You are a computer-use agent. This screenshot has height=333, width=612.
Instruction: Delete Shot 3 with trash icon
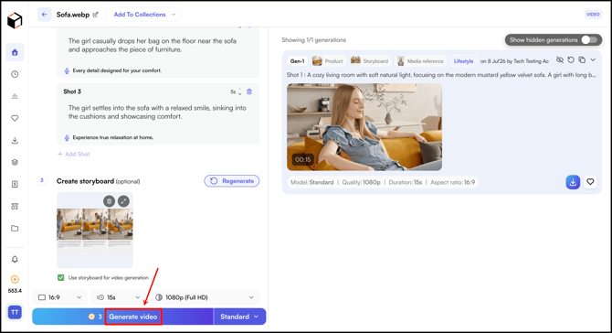[x=249, y=91]
